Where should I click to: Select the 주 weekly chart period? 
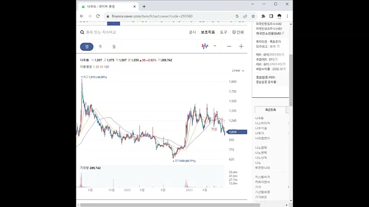(100, 47)
